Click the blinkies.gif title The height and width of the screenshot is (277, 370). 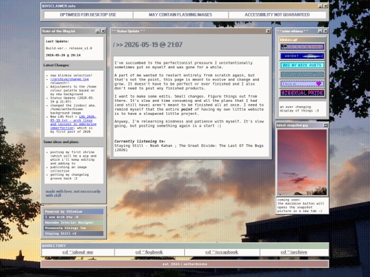point(288,40)
